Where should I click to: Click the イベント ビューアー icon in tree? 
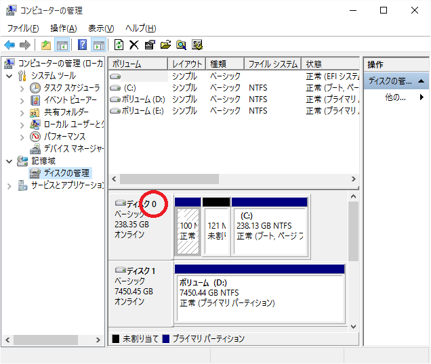point(35,100)
